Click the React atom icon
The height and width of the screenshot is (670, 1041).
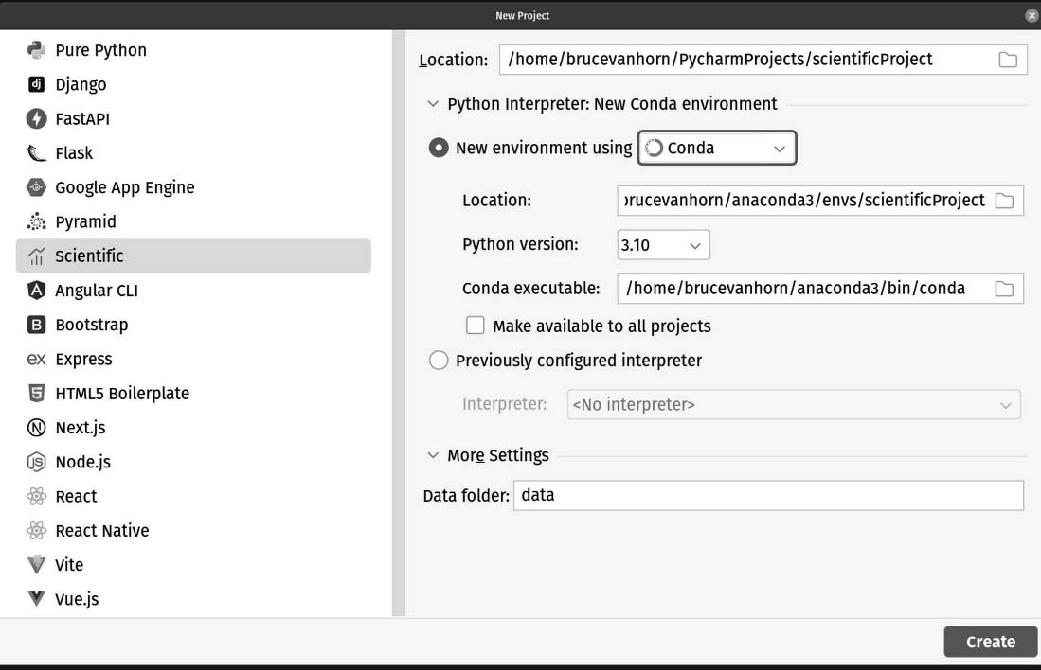pos(37,496)
